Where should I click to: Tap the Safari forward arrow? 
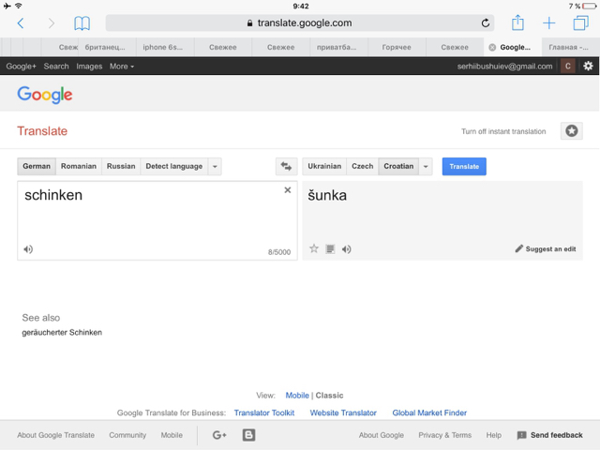tap(52, 23)
